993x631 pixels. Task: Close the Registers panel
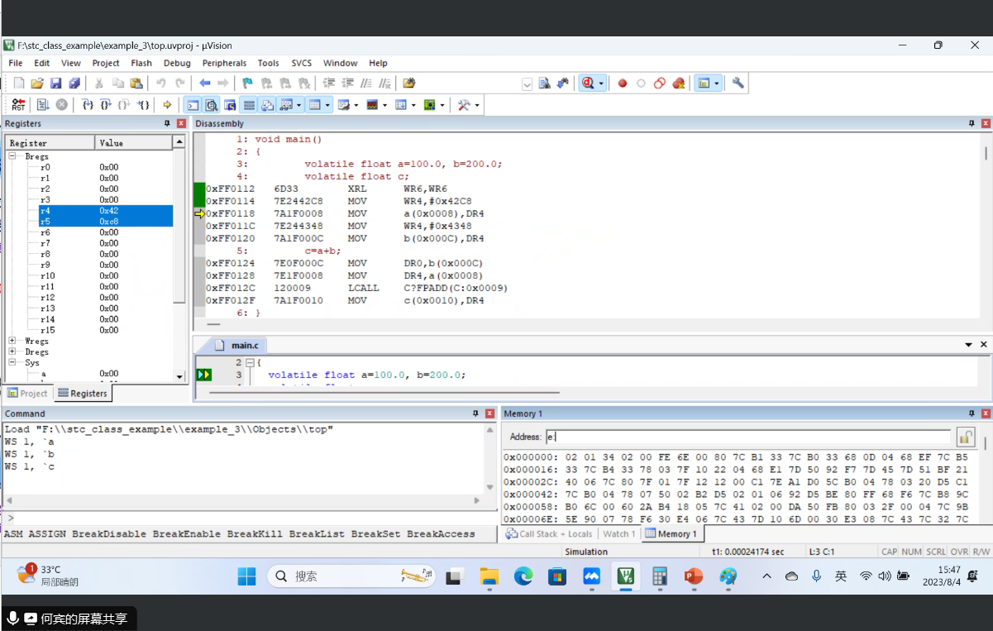point(181,123)
